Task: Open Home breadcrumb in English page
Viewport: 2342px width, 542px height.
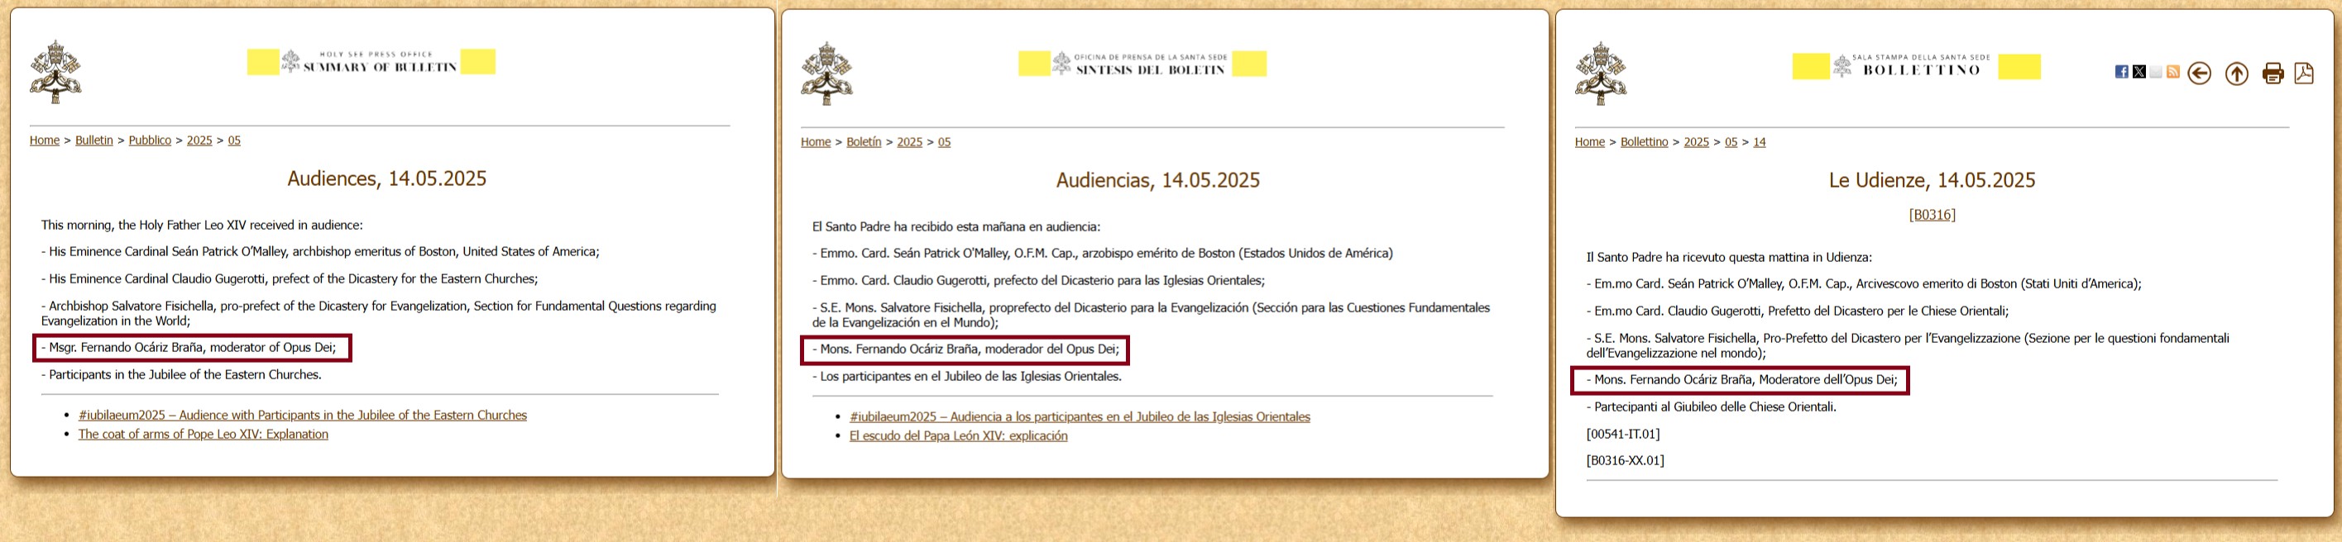Action: click(x=45, y=140)
